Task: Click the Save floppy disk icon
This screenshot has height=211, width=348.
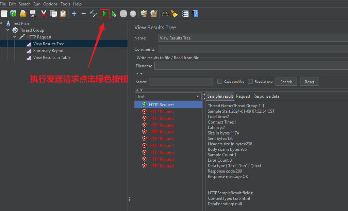Action: tap(33, 14)
